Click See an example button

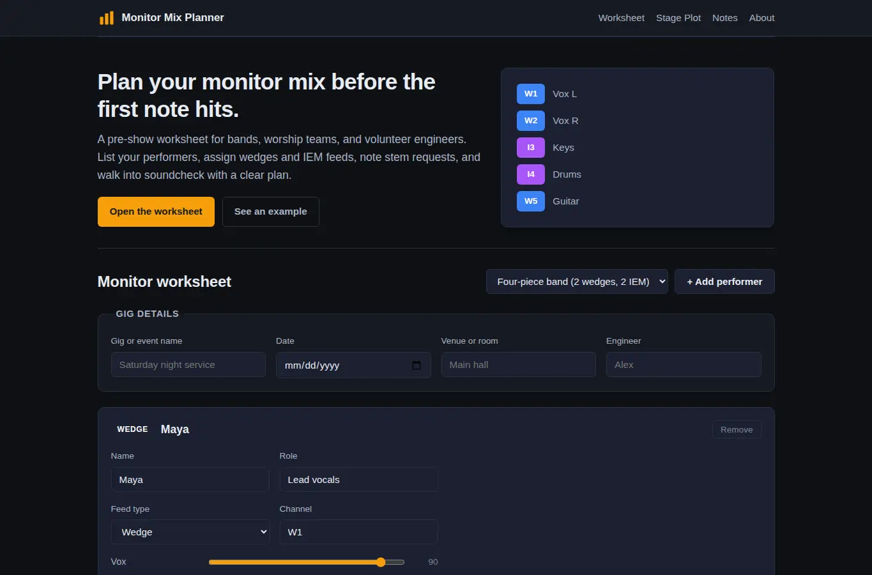point(271,211)
